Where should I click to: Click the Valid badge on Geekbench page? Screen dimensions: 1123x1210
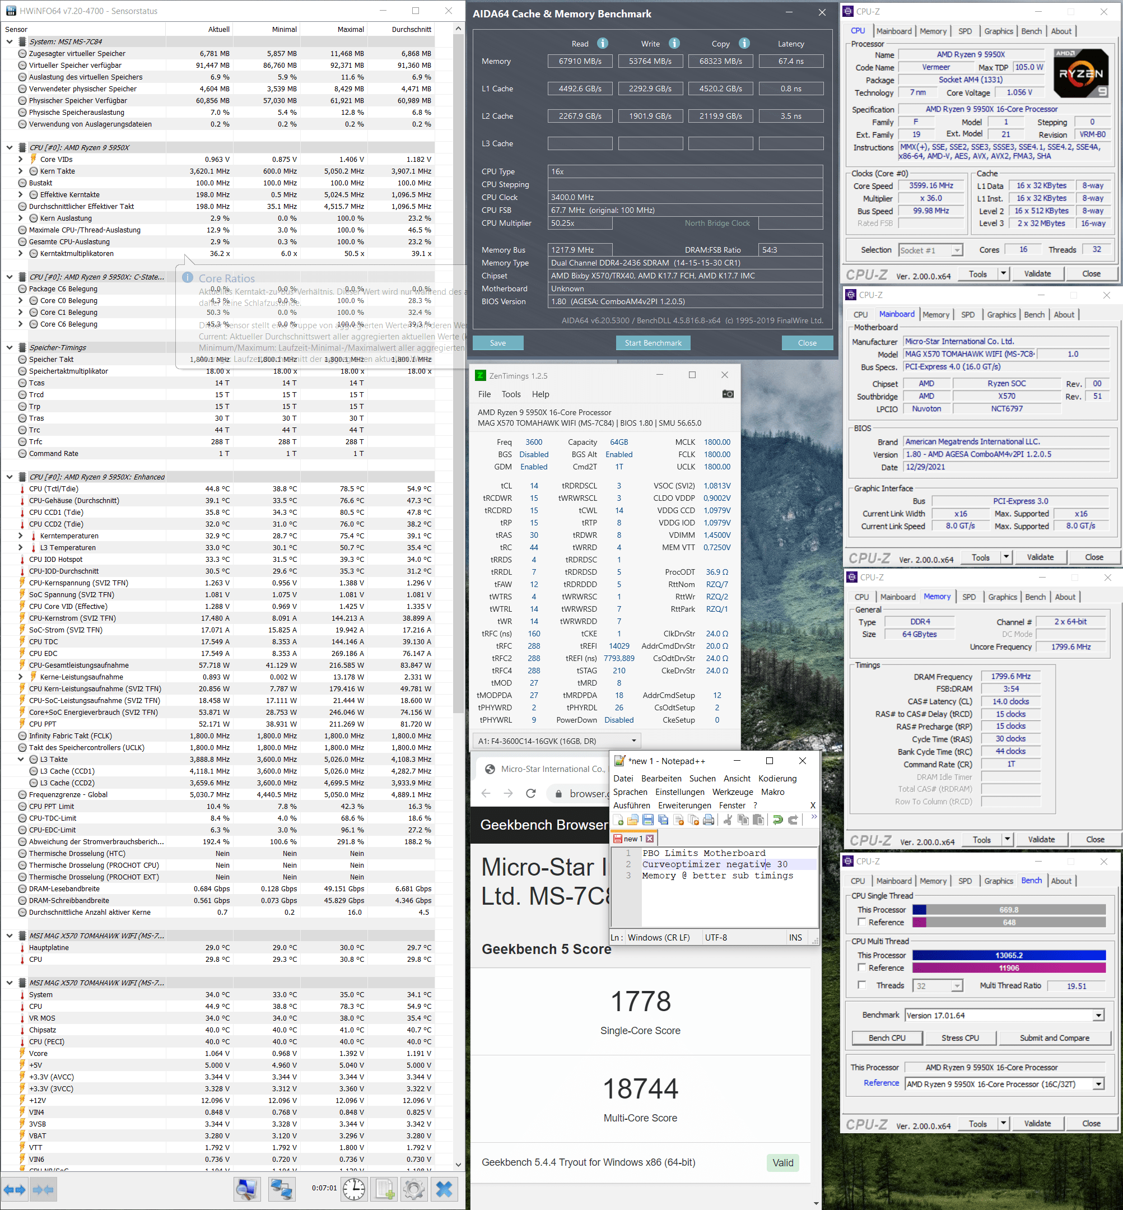coord(782,1162)
